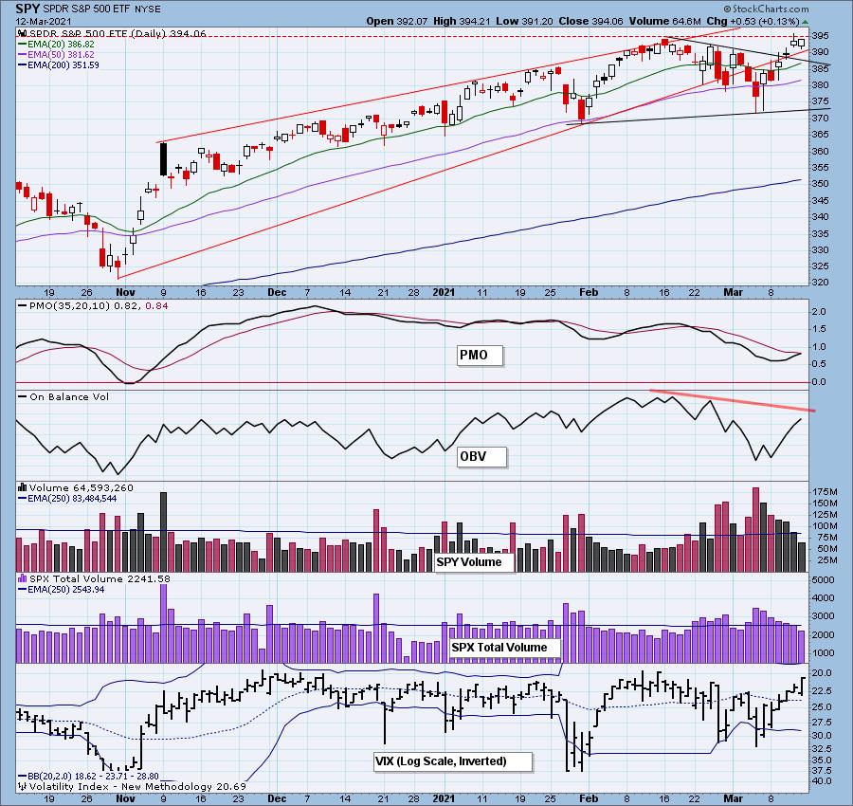The image size is (853, 806).
Task: Select the EMA(20) 386.82 legend entry
Action: (x=56, y=44)
